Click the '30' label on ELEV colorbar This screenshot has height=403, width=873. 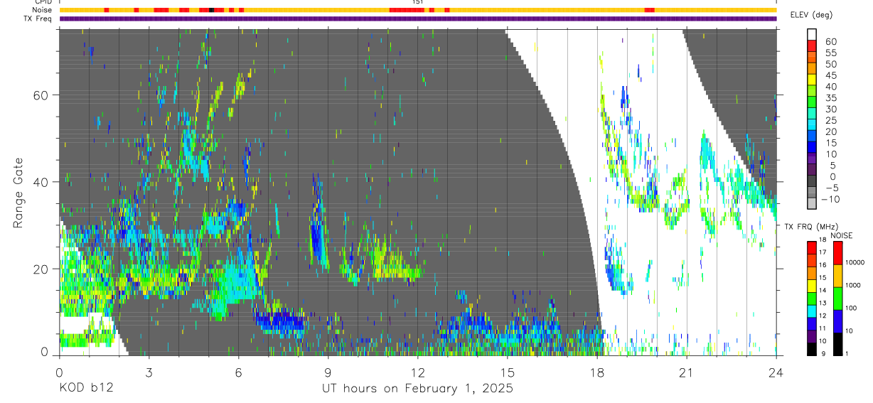point(830,109)
